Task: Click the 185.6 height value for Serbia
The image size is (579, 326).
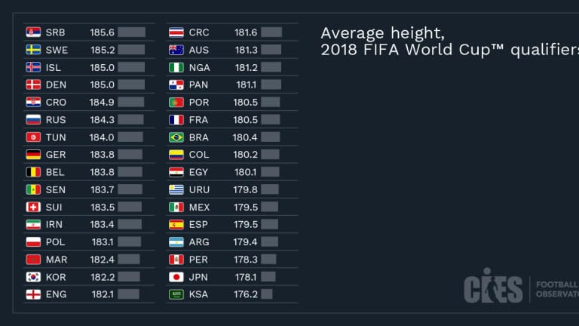Action: tap(102, 32)
